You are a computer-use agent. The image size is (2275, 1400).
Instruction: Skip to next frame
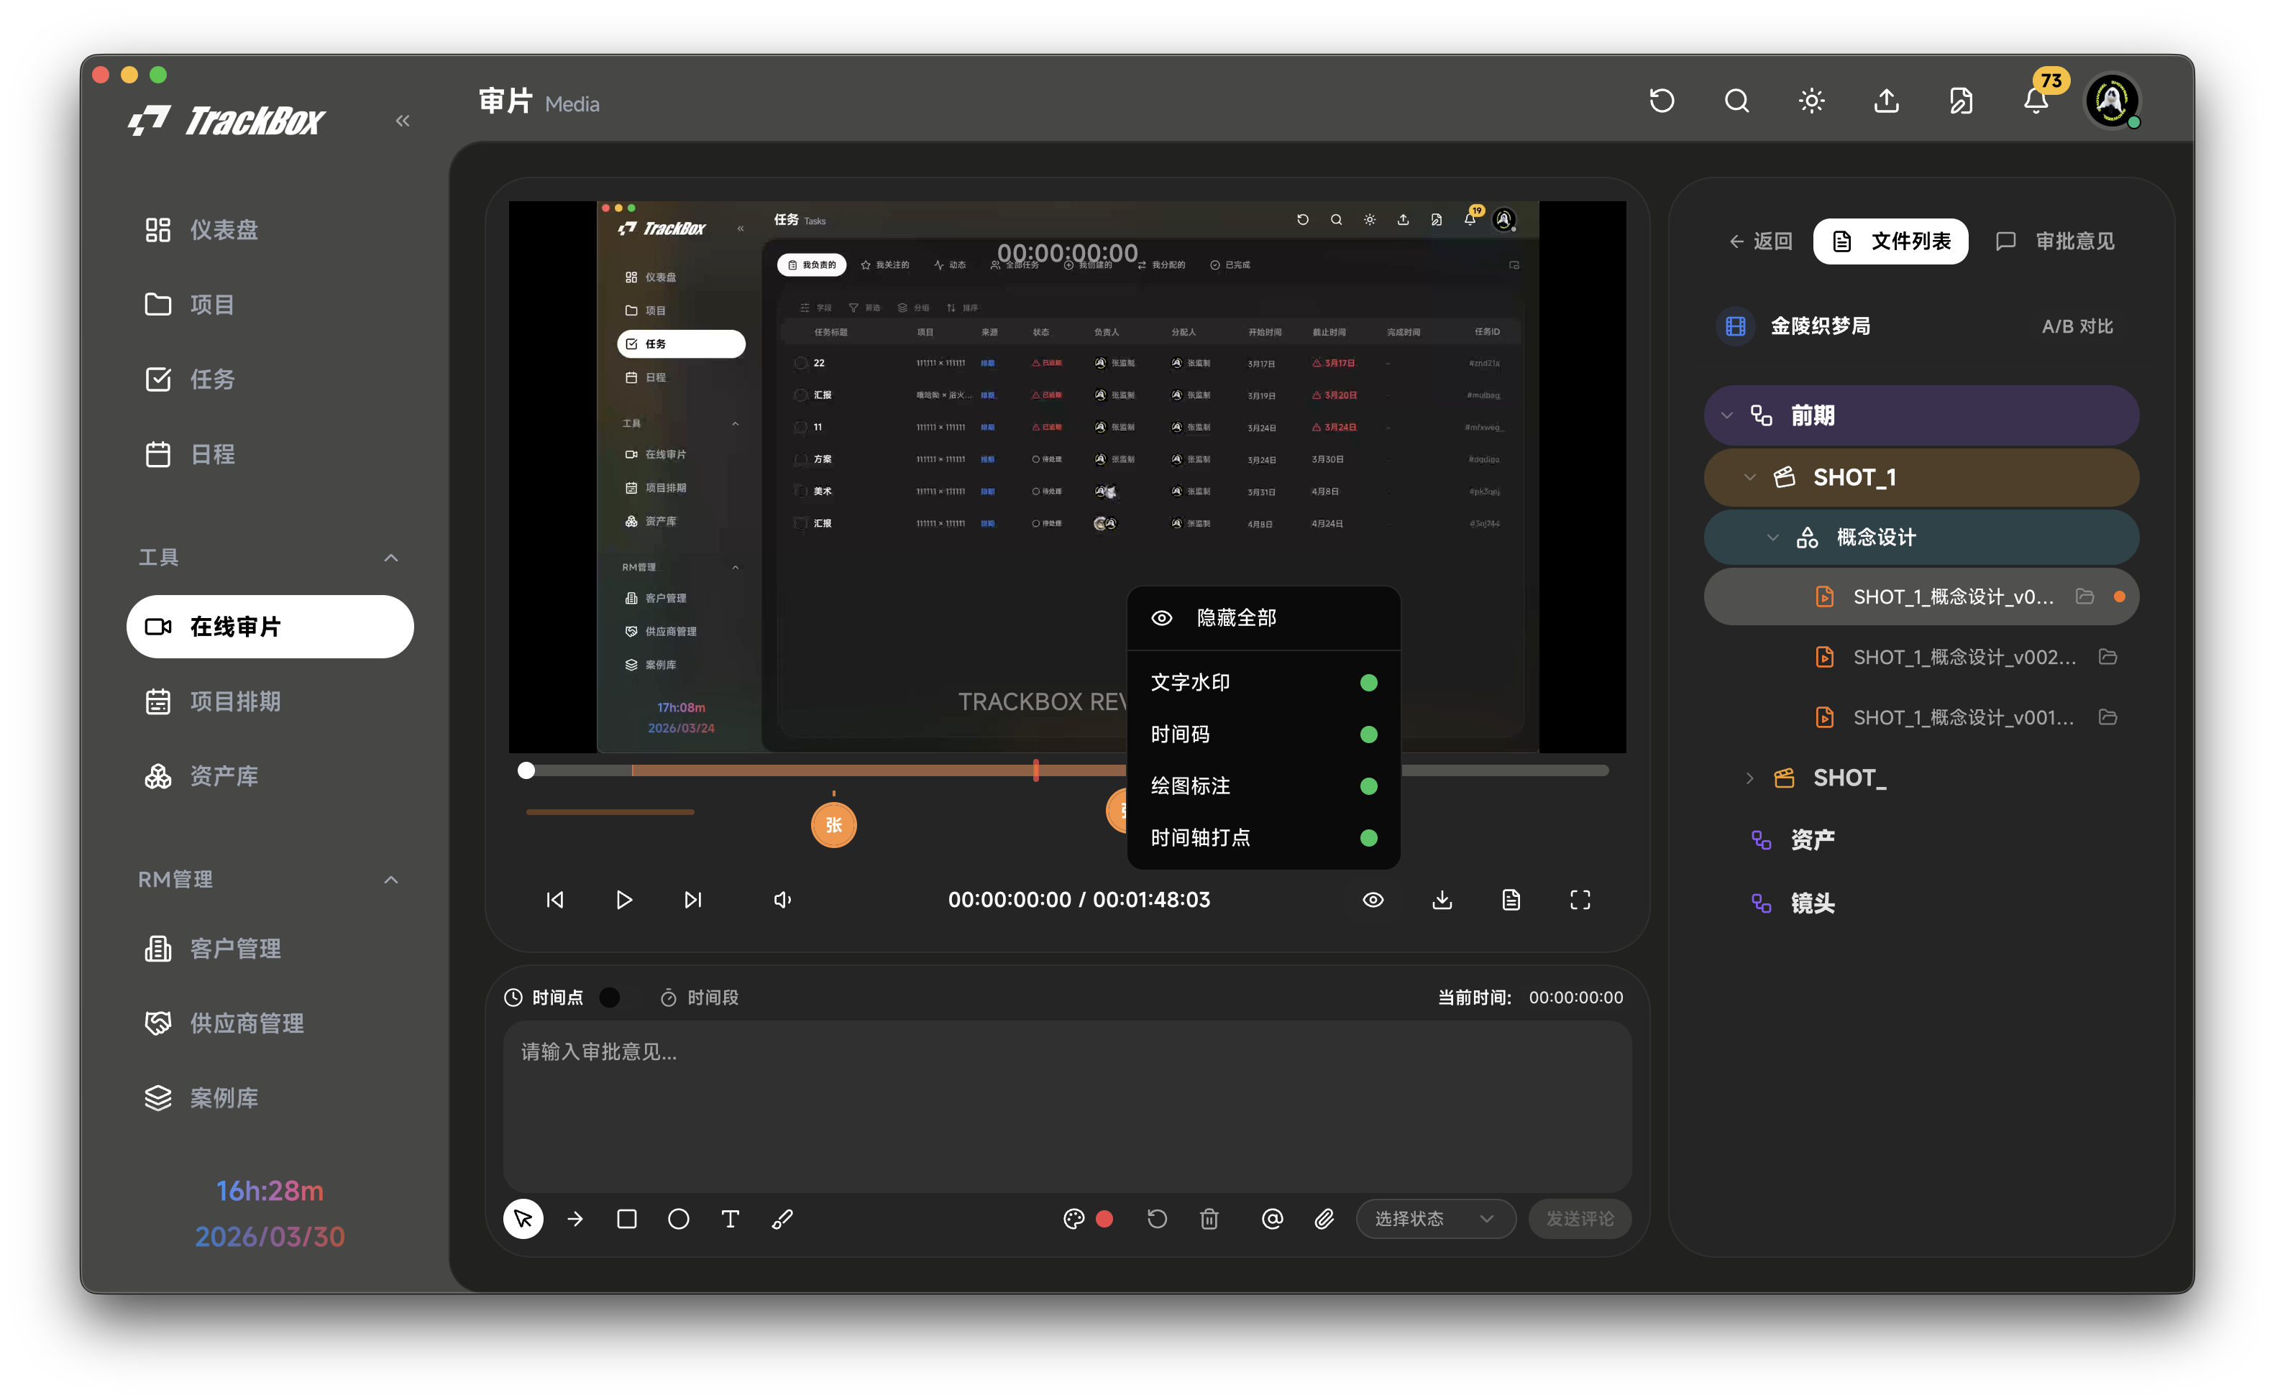(x=693, y=899)
